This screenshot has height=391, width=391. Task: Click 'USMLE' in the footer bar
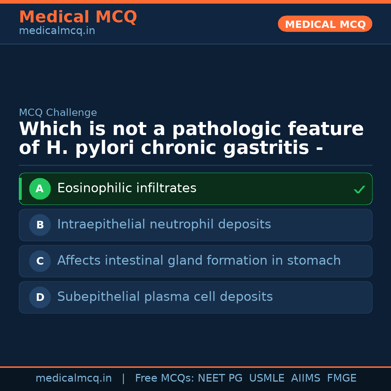coord(267,378)
